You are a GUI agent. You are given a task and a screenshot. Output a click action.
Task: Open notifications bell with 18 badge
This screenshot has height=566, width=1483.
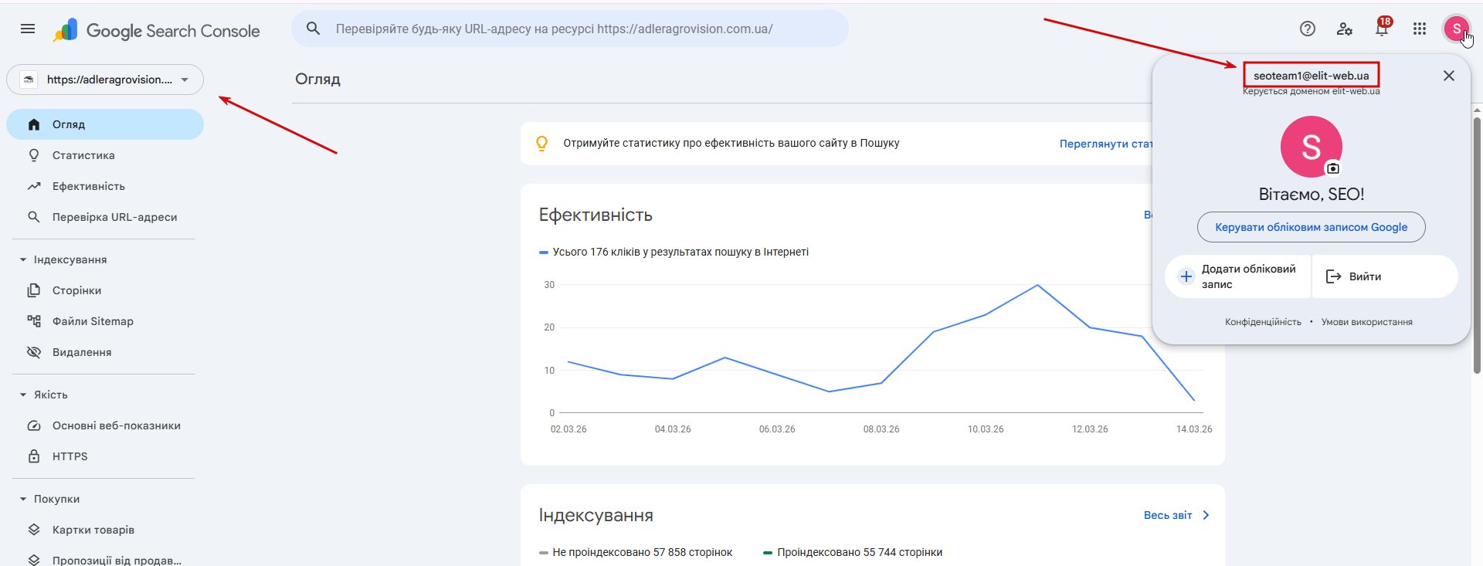coord(1382,29)
